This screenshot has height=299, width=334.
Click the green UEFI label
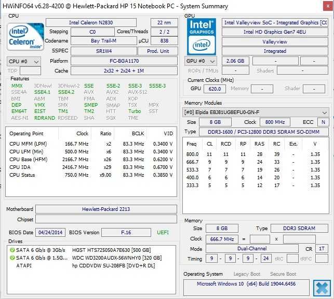(163, 232)
